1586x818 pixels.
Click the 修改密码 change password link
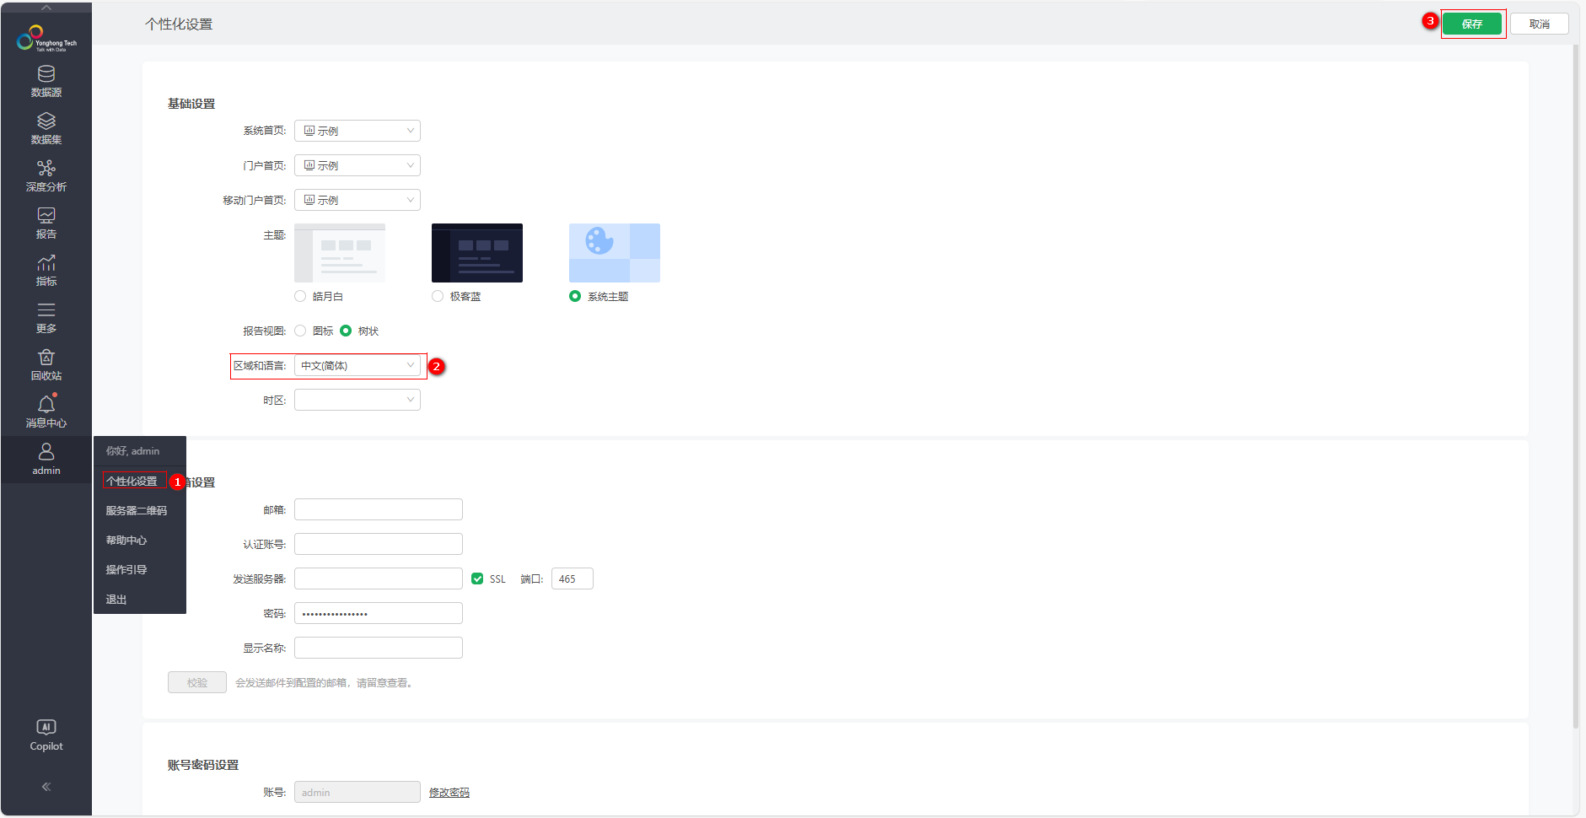449,792
